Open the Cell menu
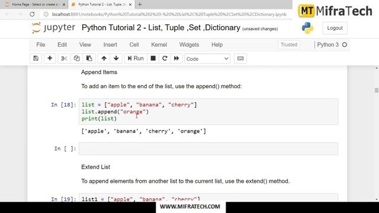The height and width of the screenshot is (213, 379). tap(134, 45)
